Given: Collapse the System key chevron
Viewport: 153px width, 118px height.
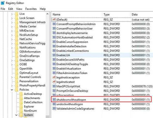Looking at the screenshot, I should tap(16, 115).
